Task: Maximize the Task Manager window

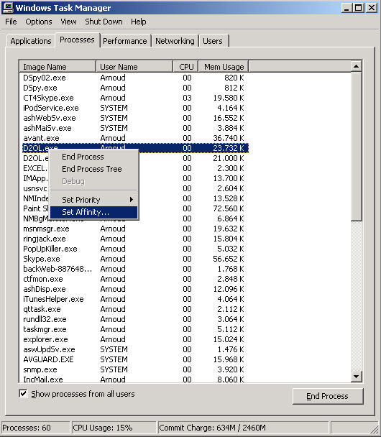Action: point(359,8)
